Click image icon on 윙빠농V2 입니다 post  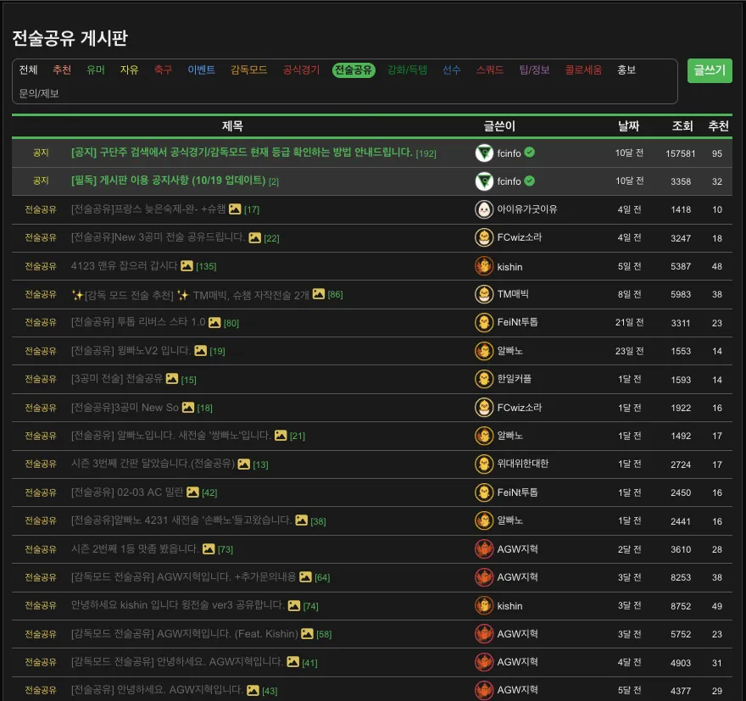click(x=200, y=351)
